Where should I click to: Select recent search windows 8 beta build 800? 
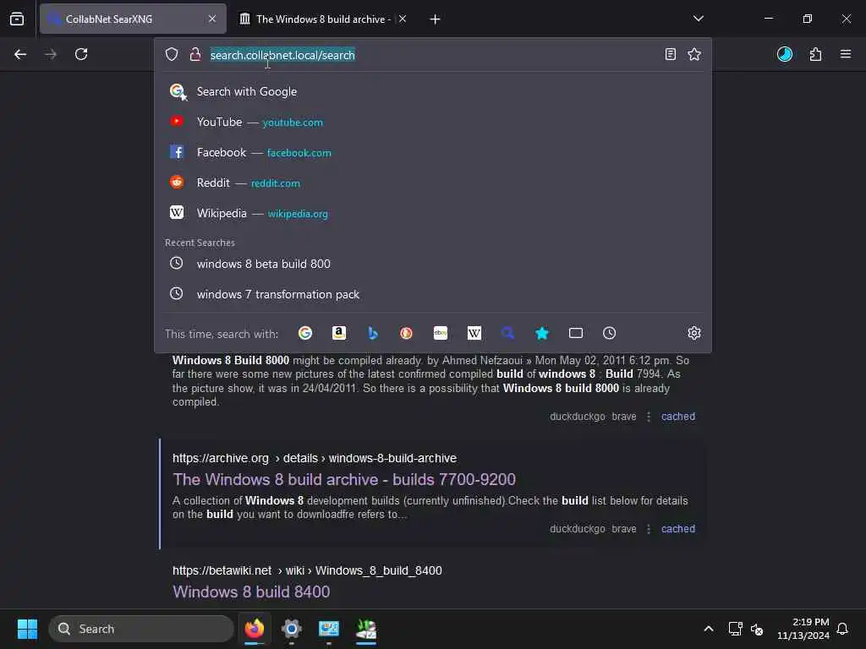click(x=432, y=264)
